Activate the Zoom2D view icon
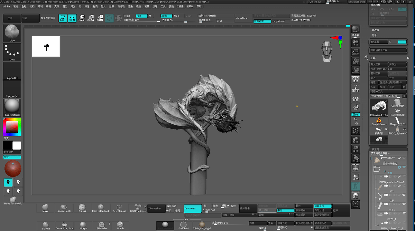This screenshot has width=415, height=231. tap(355, 52)
